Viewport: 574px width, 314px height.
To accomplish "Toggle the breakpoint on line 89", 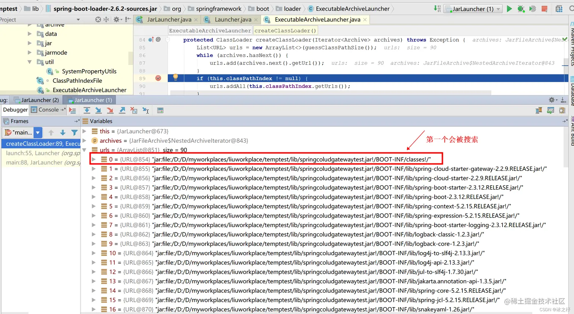I will [158, 78].
